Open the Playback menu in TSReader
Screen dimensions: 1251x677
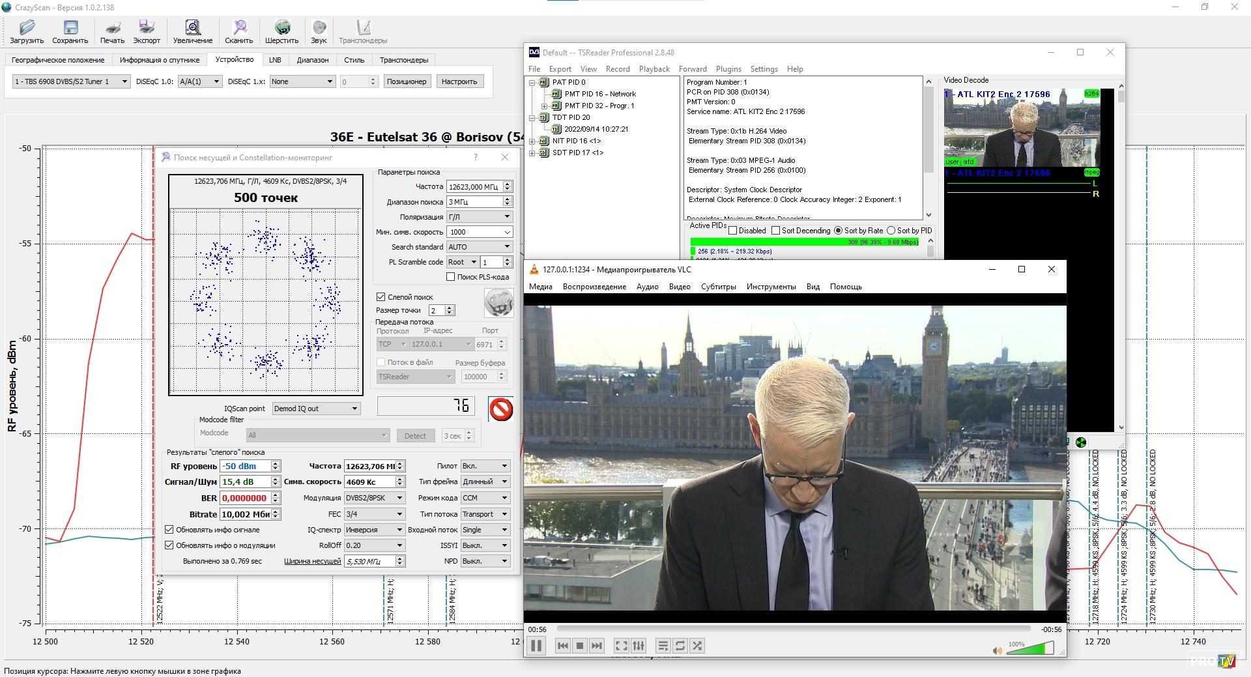tap(654, 69)
